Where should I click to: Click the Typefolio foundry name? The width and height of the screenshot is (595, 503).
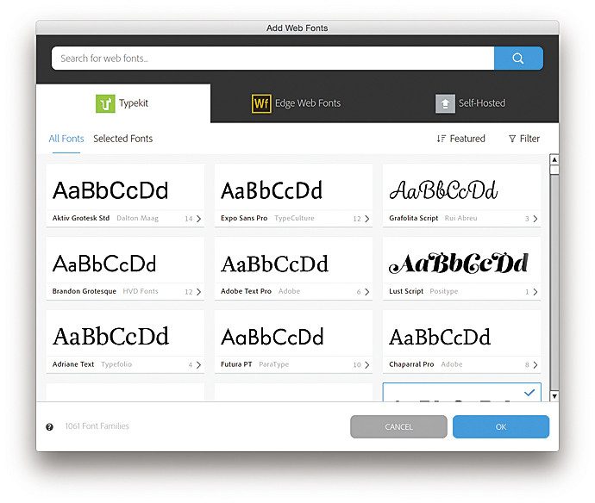(x=116, y=364)
